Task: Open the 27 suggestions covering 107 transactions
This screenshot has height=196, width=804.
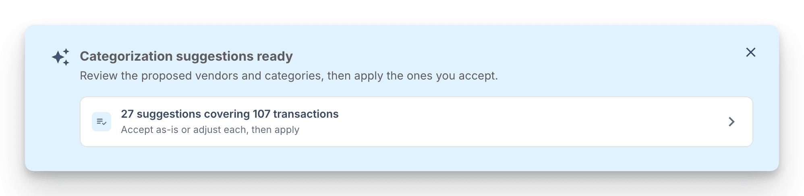Action: [x=230, y=114]
